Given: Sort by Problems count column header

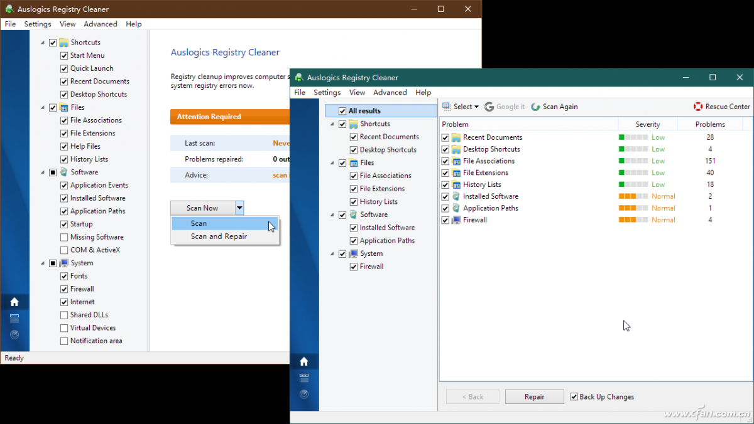Looking at the screenshot, I should coord(710,124).
